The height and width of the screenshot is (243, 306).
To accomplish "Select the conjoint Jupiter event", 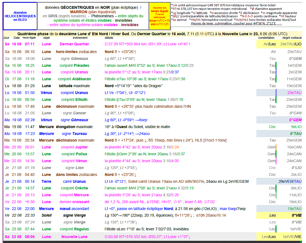I will [x=74, y=147].
